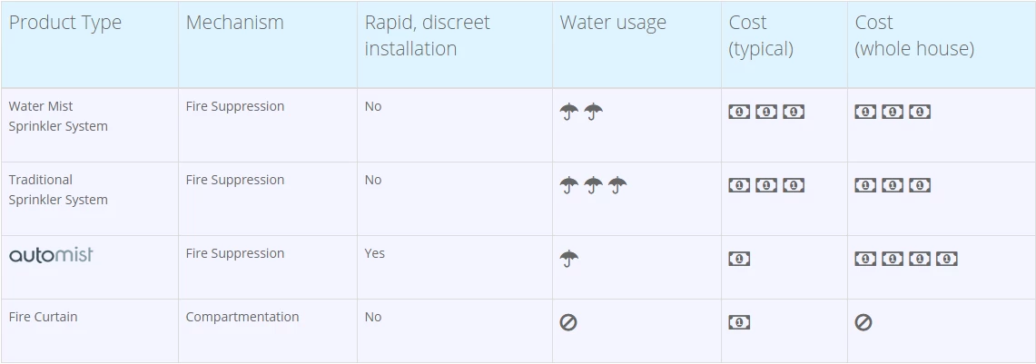This screenshot has height=364, width=1036.
Task: Select the Traditional Sprinkler System label
Action: click(58, 190)
